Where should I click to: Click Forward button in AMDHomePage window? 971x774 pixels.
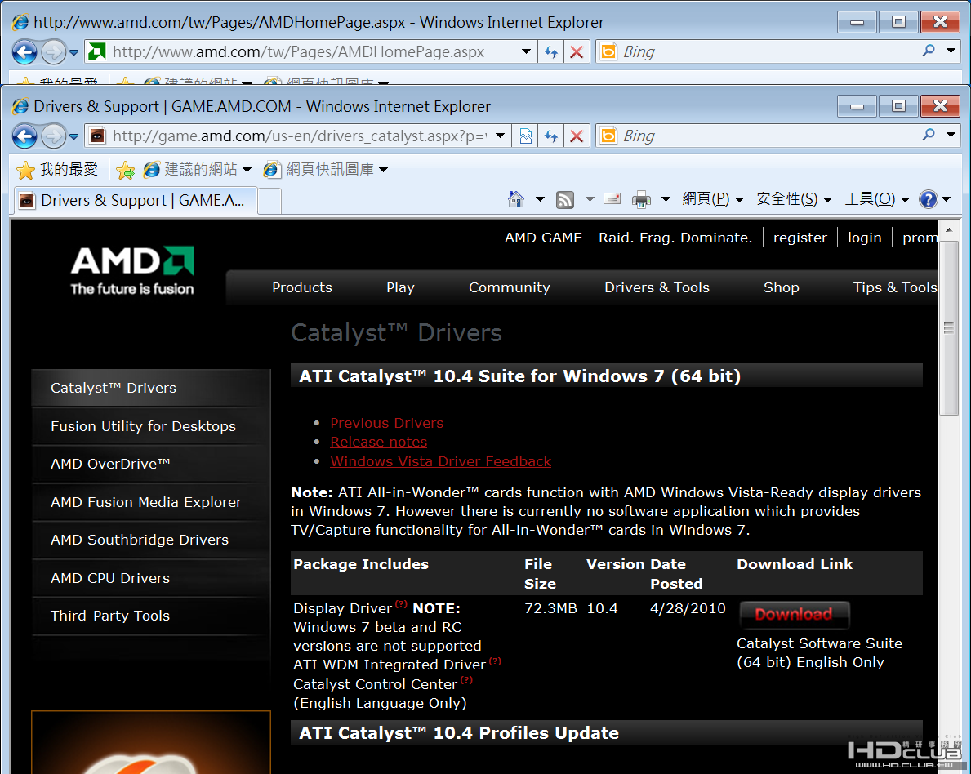[x=53, y=52]
